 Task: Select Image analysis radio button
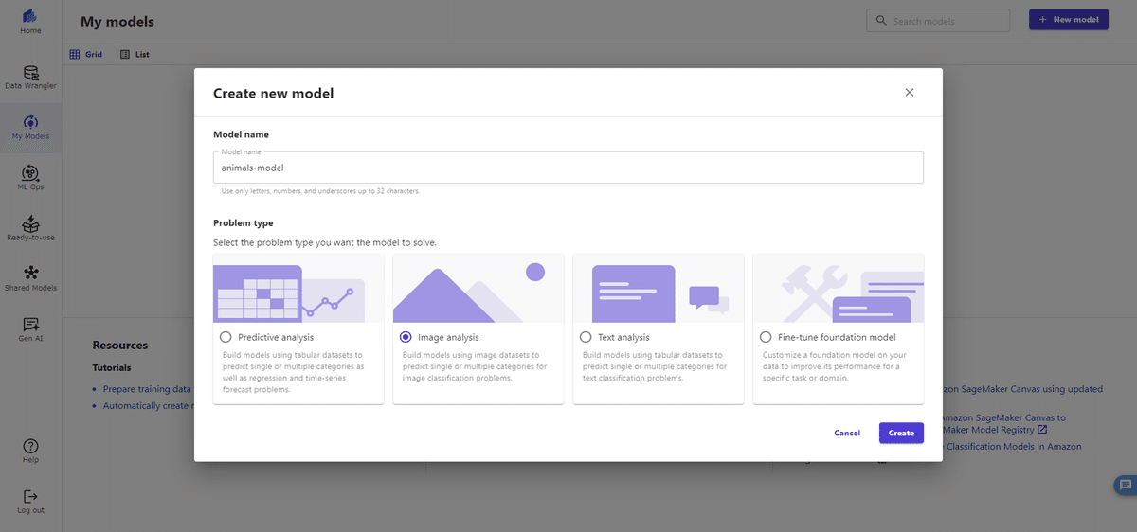(406, 337)
